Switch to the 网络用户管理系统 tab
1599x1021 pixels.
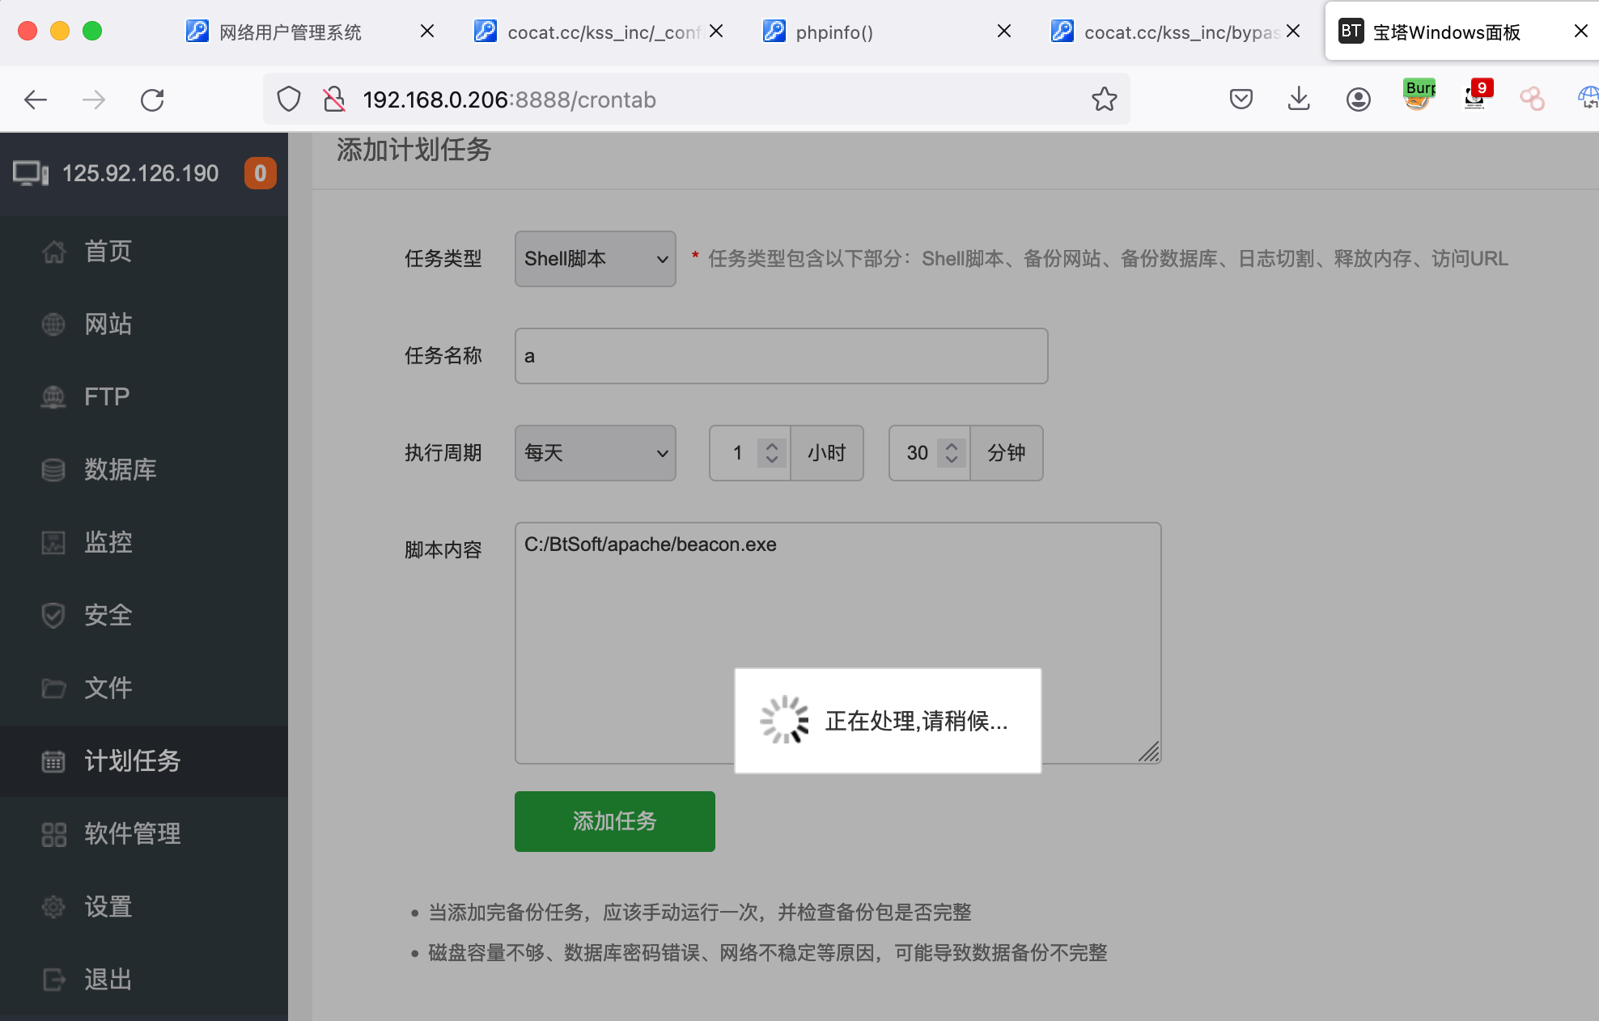pos(290,32)
